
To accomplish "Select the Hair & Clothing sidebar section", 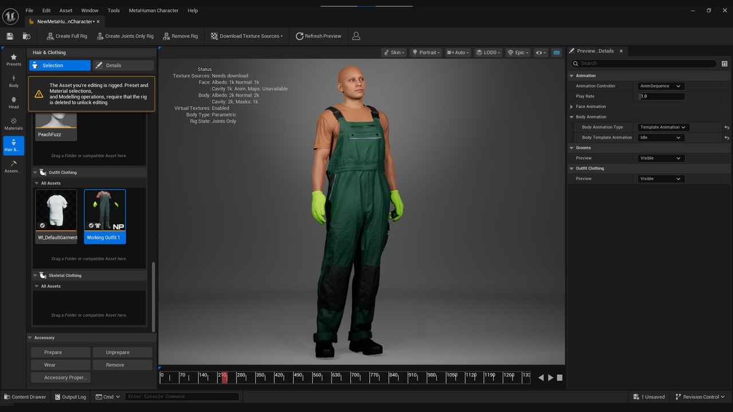I will 14,145.
